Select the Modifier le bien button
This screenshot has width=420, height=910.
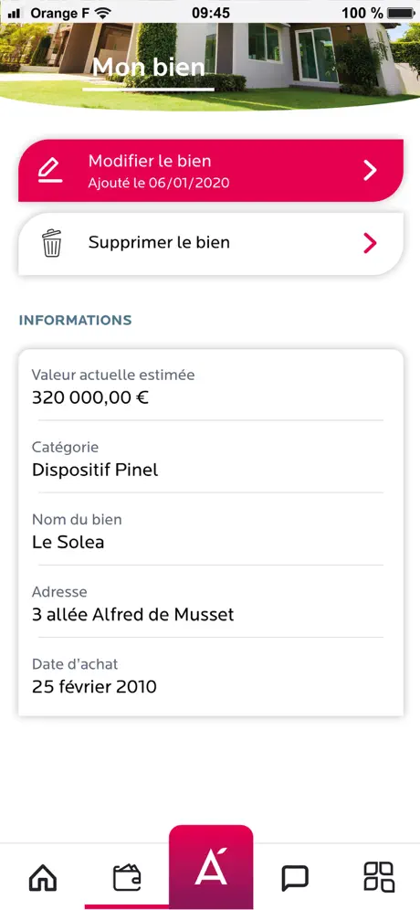click(x=211, y=171)
